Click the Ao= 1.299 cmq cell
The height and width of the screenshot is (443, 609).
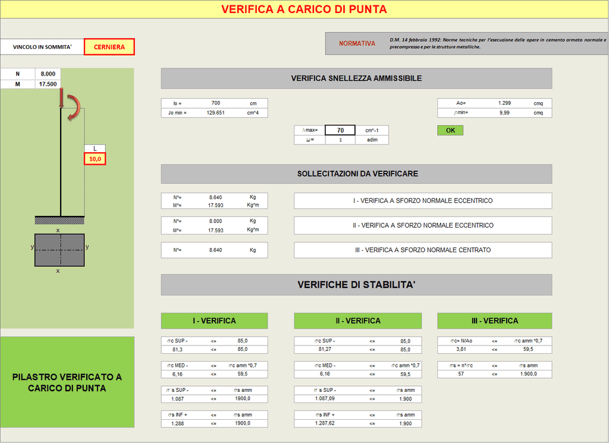(x=494, y=103)
